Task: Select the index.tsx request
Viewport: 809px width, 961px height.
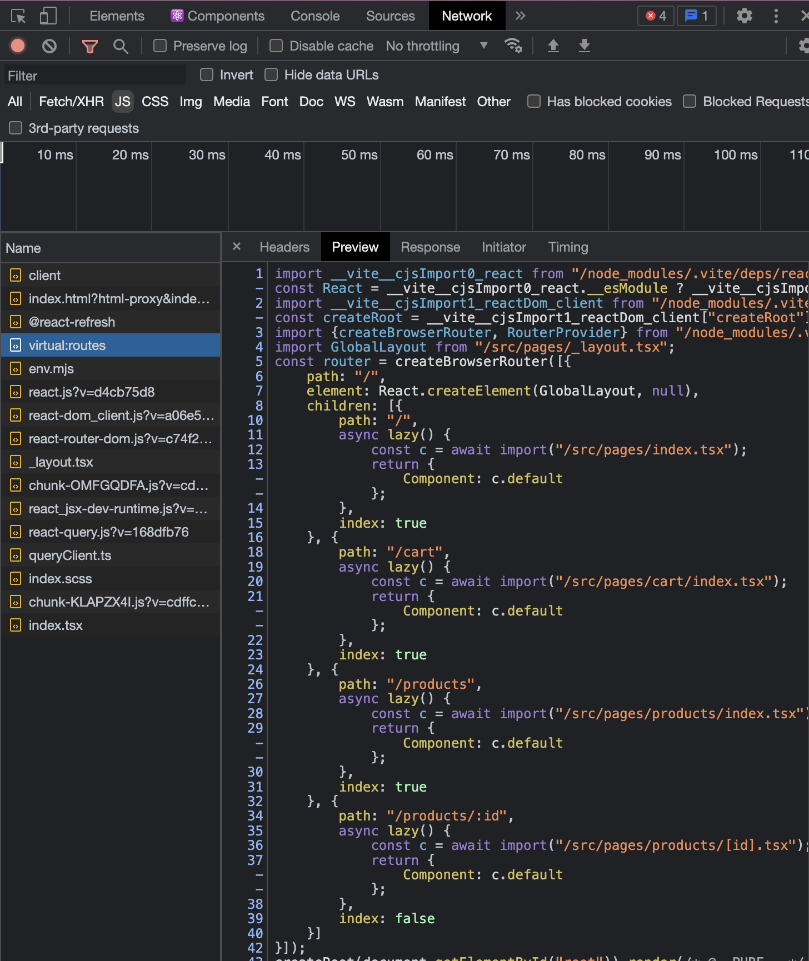Action: (x=110, y=625)
